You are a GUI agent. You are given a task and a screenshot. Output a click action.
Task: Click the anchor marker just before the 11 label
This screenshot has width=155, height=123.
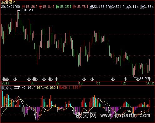92,79
